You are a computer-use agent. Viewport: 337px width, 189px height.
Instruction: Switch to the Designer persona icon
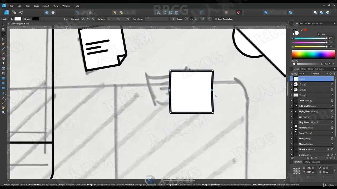click(6, 12)
